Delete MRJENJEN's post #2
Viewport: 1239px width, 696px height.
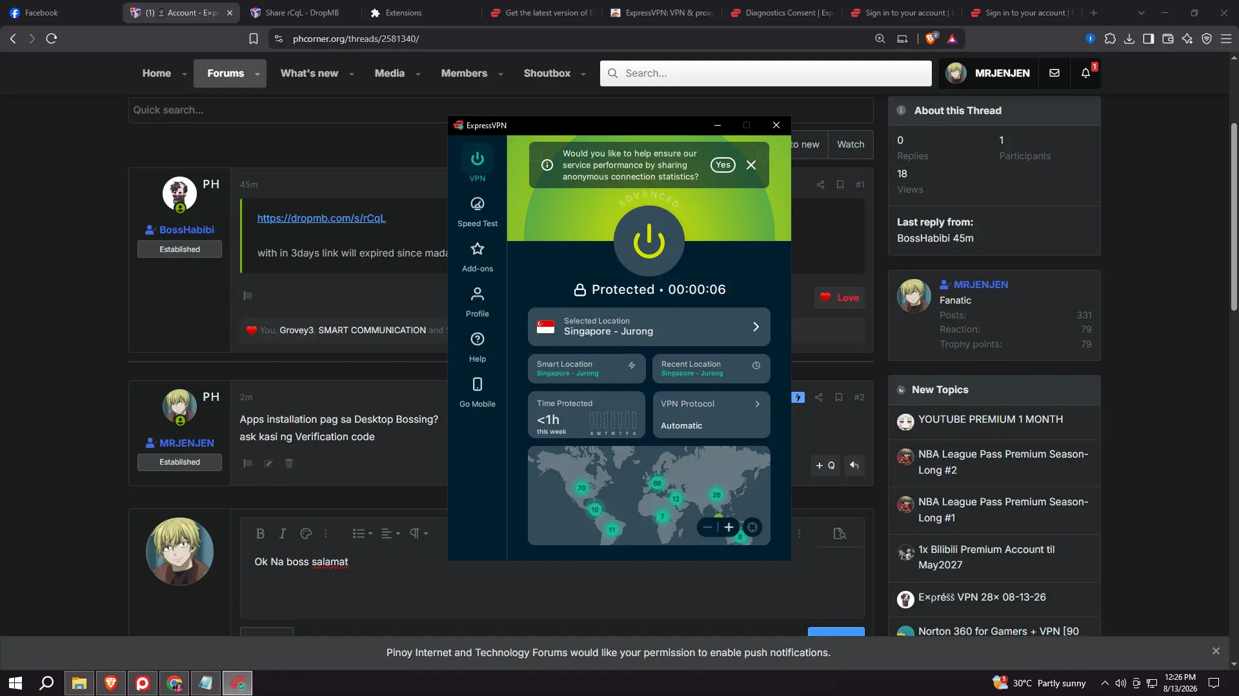[289, 463]
